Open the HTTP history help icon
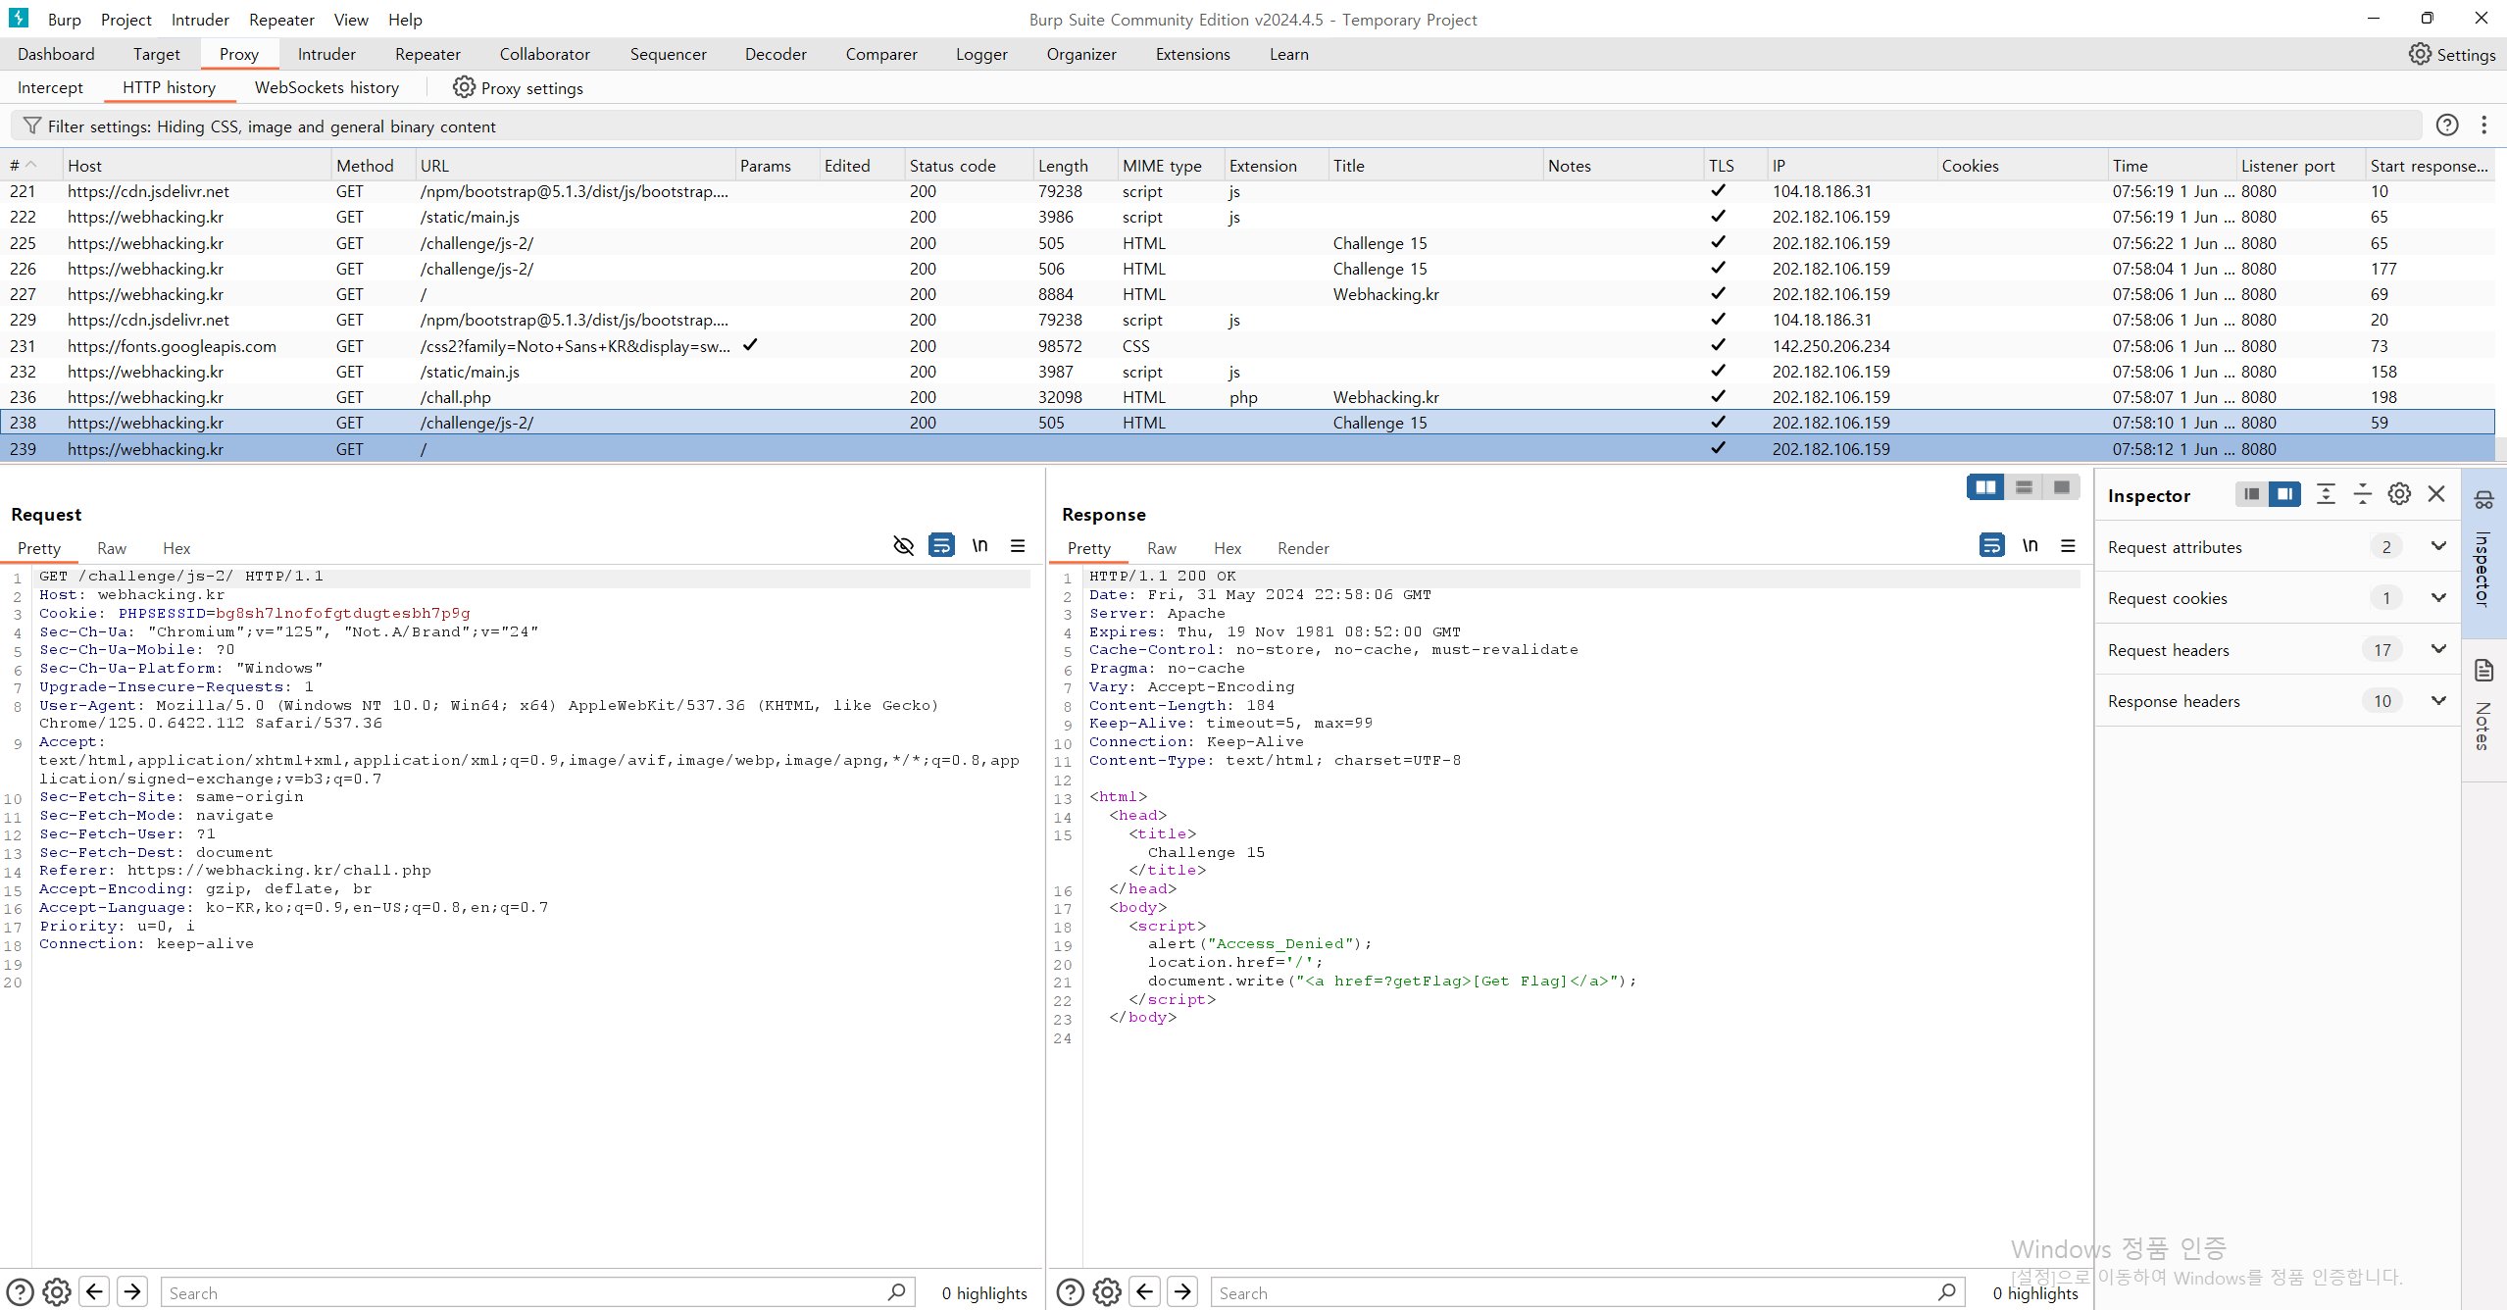 tap(2447, 125)
